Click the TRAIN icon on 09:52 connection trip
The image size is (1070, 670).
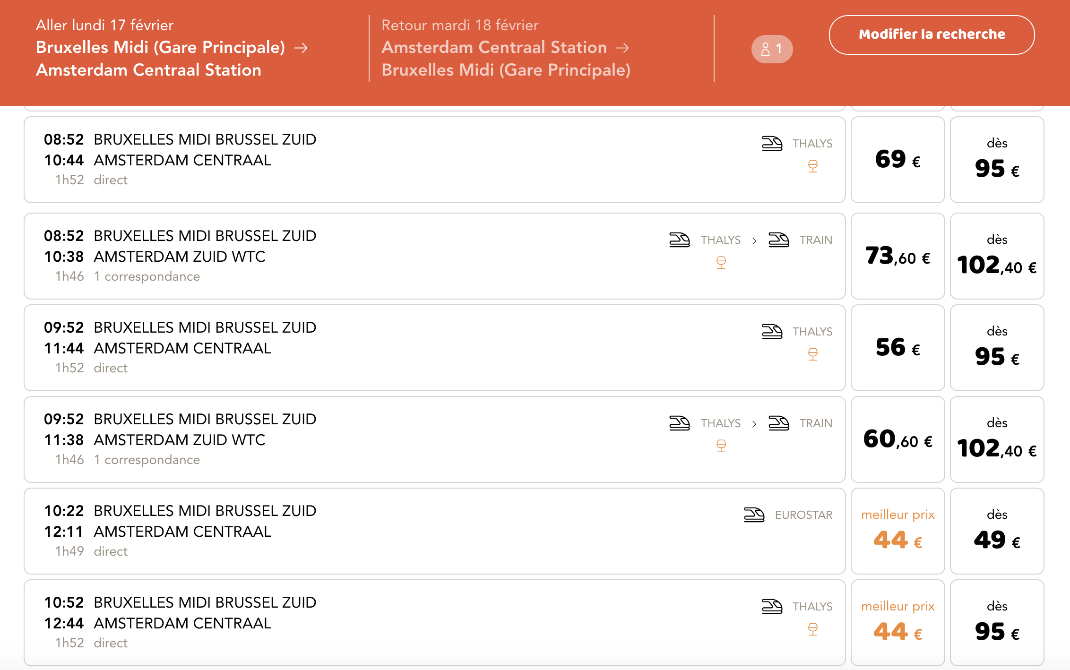[778, 423]
